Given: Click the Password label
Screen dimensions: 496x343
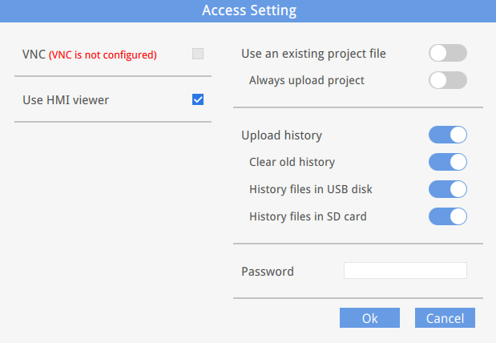Looking at the screenshot, I should (x=268, y=272).
